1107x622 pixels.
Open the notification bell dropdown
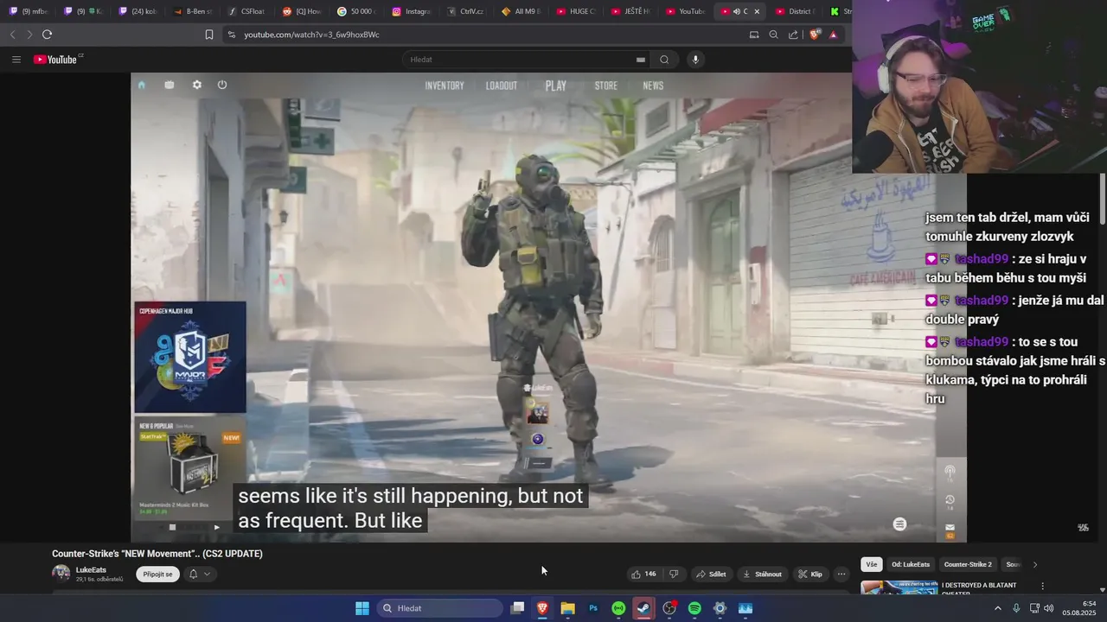click(x=200, y=574)
